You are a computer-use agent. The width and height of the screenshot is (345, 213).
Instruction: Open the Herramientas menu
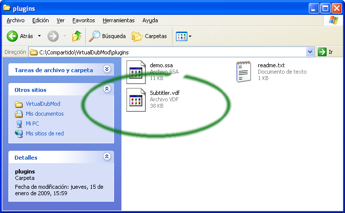pos(118,20)
